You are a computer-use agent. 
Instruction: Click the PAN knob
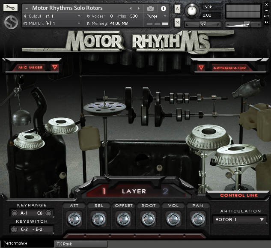tap(198, 219)
